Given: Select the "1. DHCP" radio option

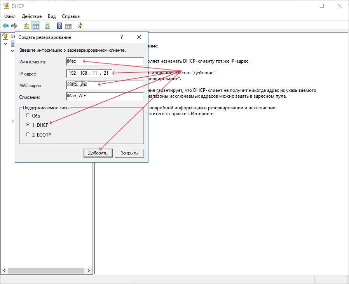Looking at the screenshot, I should [28, 125].
